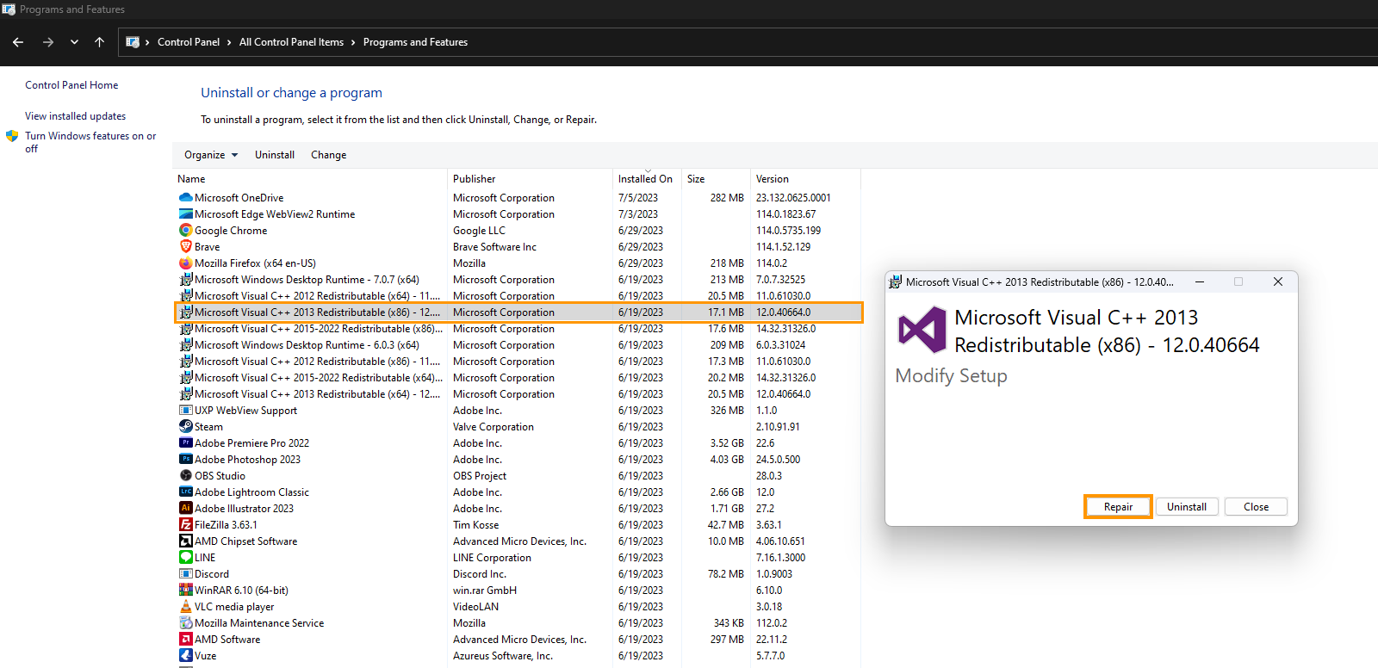Go back with the back arrow
The width and height of the screenshot is (1378, 668).
18,41
